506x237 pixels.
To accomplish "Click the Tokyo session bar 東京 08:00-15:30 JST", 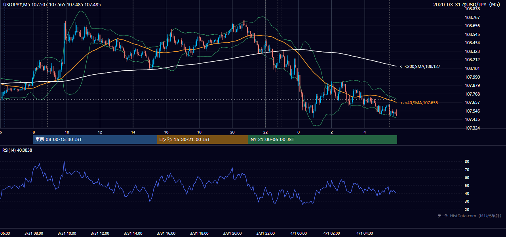I will [95, 139].
